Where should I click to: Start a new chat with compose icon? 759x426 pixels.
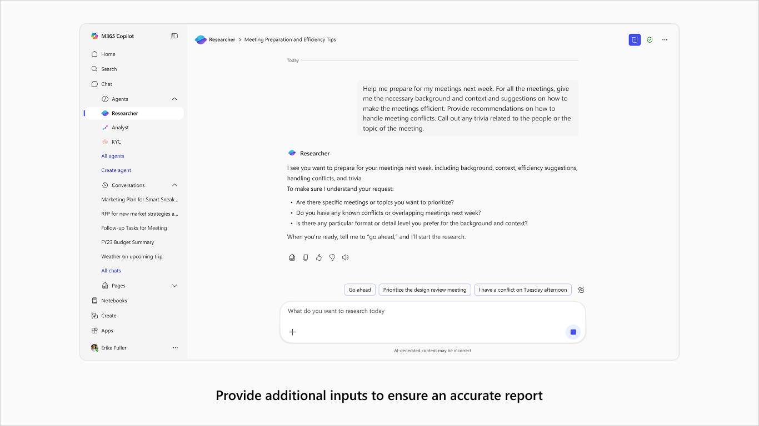[x=635, y=40]
